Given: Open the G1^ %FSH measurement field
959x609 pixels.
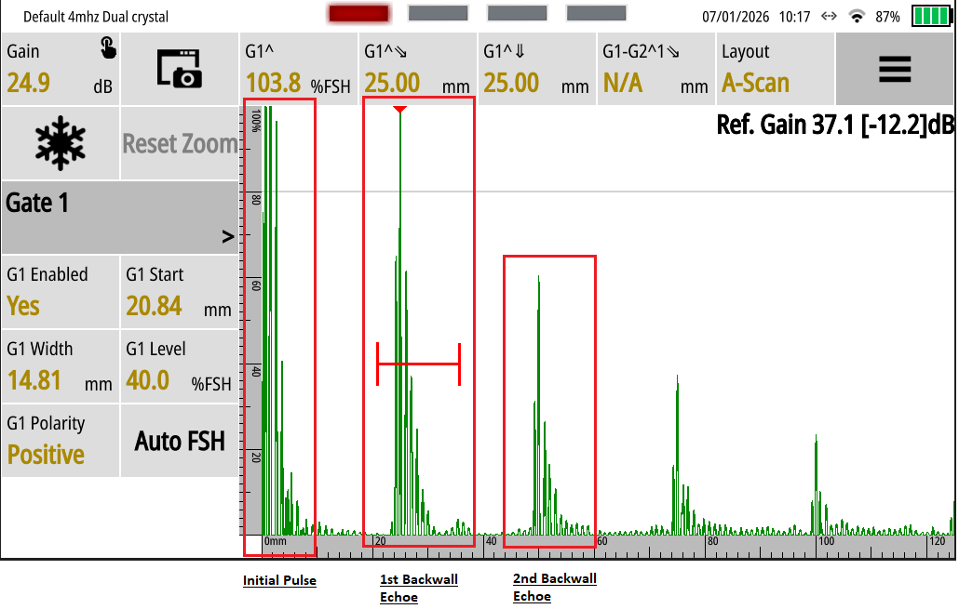Looking at the screenshot, I should coord(298,70).
